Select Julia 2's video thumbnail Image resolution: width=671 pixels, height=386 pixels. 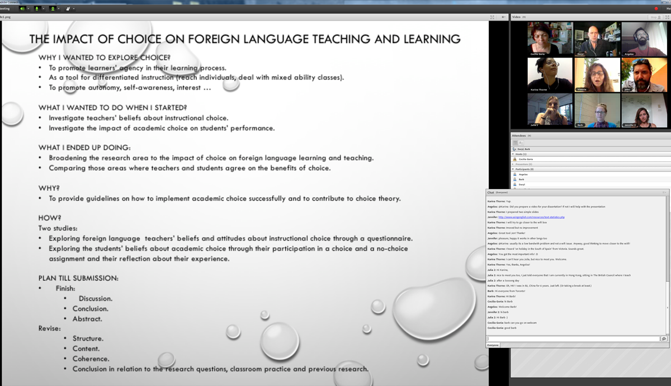pyautogui.click(x=550, y=110)
